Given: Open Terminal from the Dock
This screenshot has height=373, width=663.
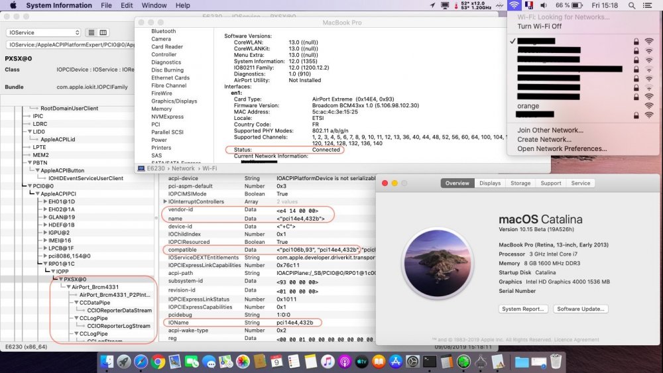Looking at the screenshot, I should tap(430, 362).
